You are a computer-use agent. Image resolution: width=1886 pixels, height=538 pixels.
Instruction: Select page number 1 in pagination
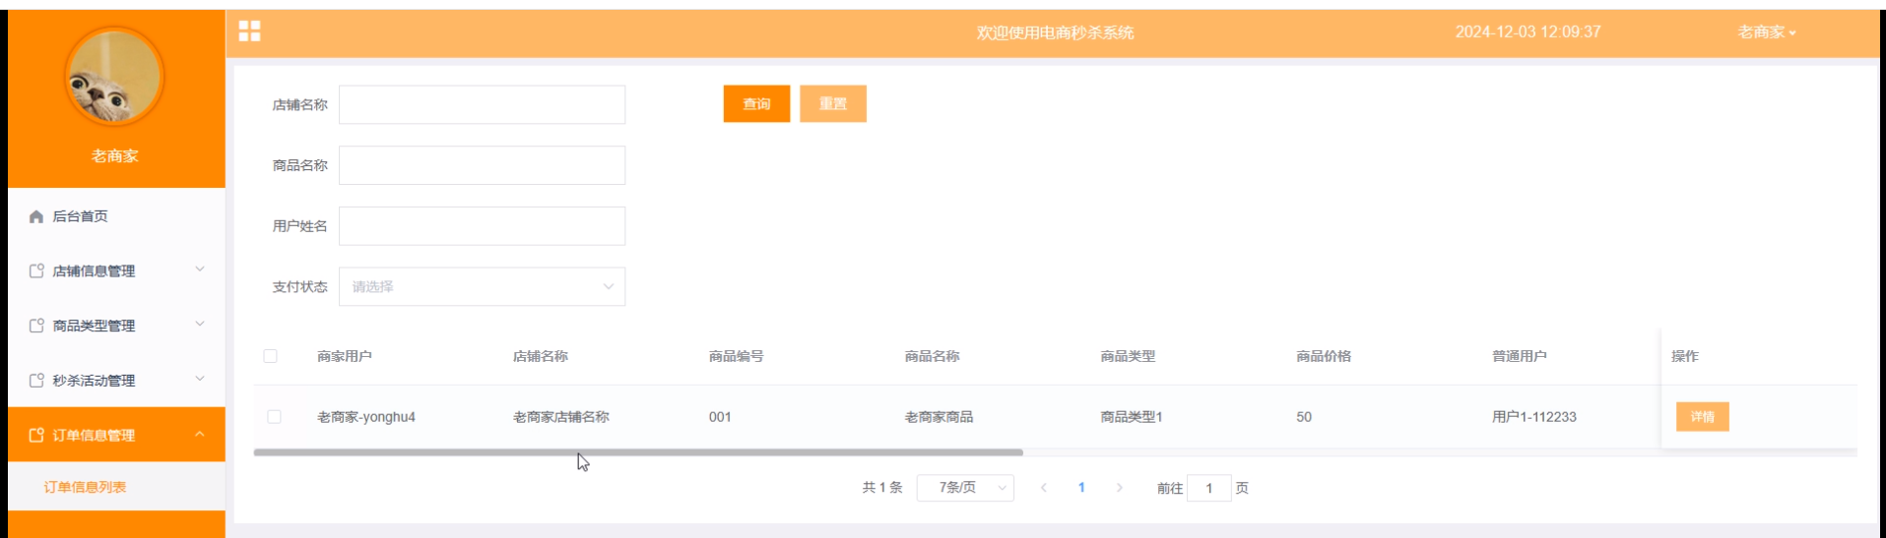coord(1081,488)
